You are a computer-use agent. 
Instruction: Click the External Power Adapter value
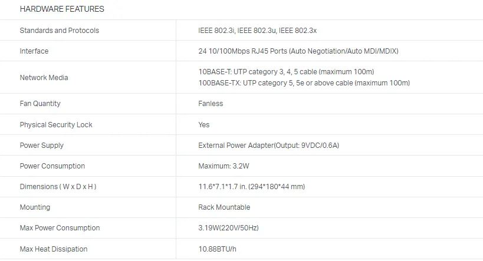pyautogui.click(x=268, y=146)
